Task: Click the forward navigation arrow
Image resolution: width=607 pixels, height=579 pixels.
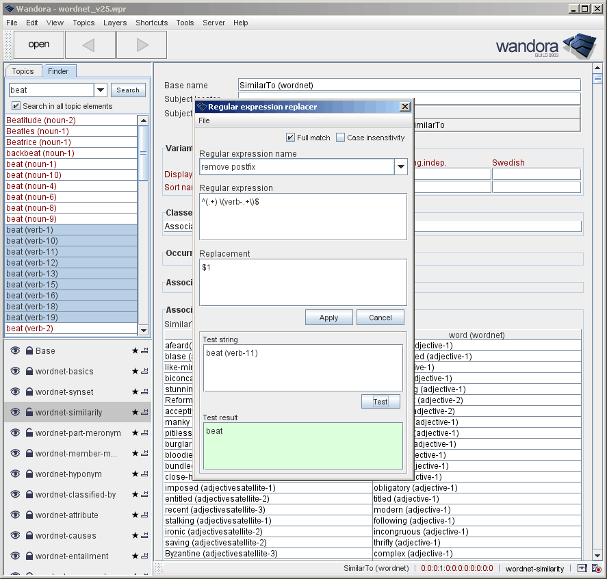Action: pyautogui.click(x=141, y=44)
